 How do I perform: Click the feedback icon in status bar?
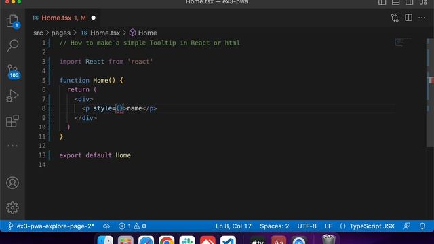(x=407, y=226)
